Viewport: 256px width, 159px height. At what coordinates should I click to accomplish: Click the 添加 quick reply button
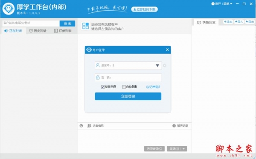(x=228, y=22)
